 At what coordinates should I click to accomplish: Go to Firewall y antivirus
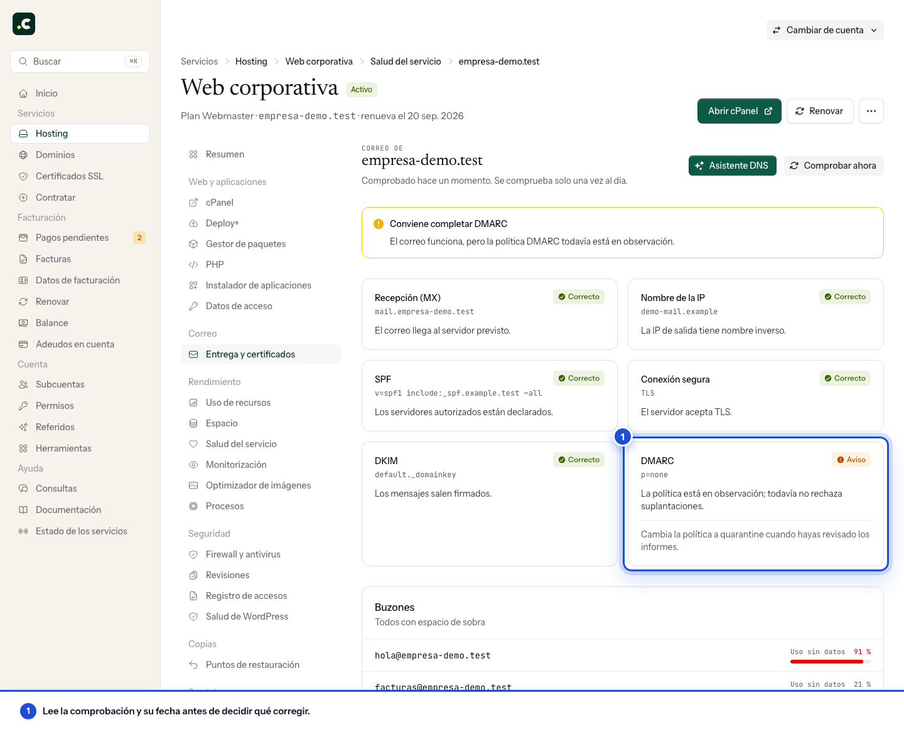pos(261,554)
